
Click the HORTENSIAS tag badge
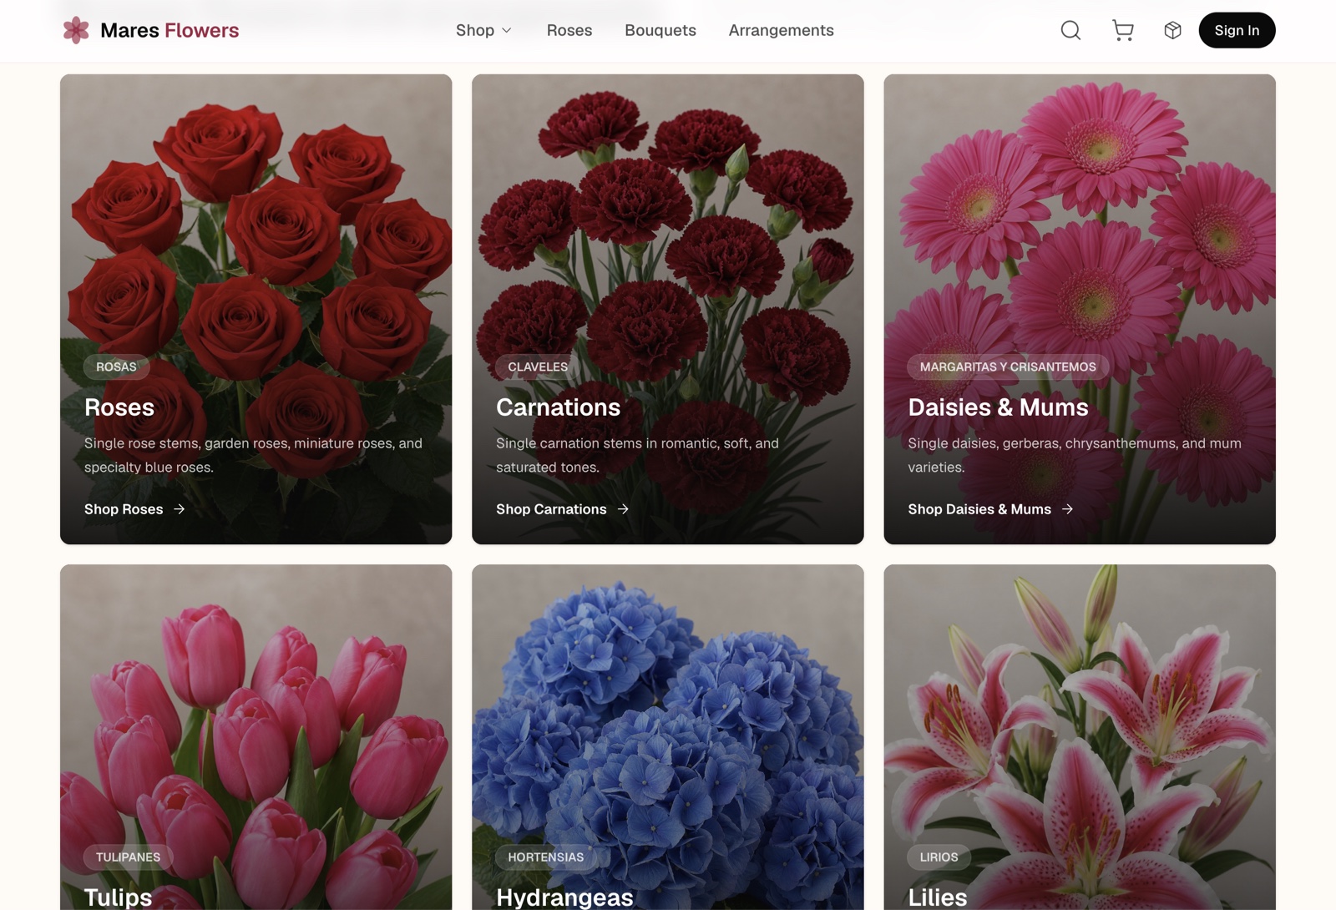[x=546, y=857]
